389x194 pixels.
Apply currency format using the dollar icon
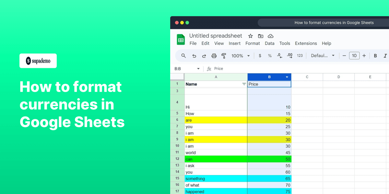[x=260, y=56]
